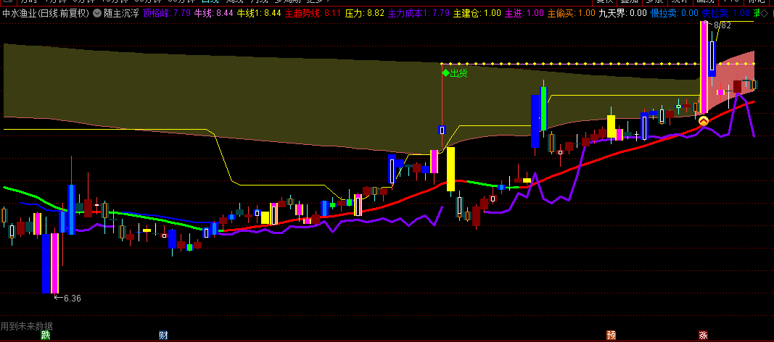Open the indicator dropdown arrow beside 随主沉浮
This screenshot has height=342, width=774.
coord(96,13)
